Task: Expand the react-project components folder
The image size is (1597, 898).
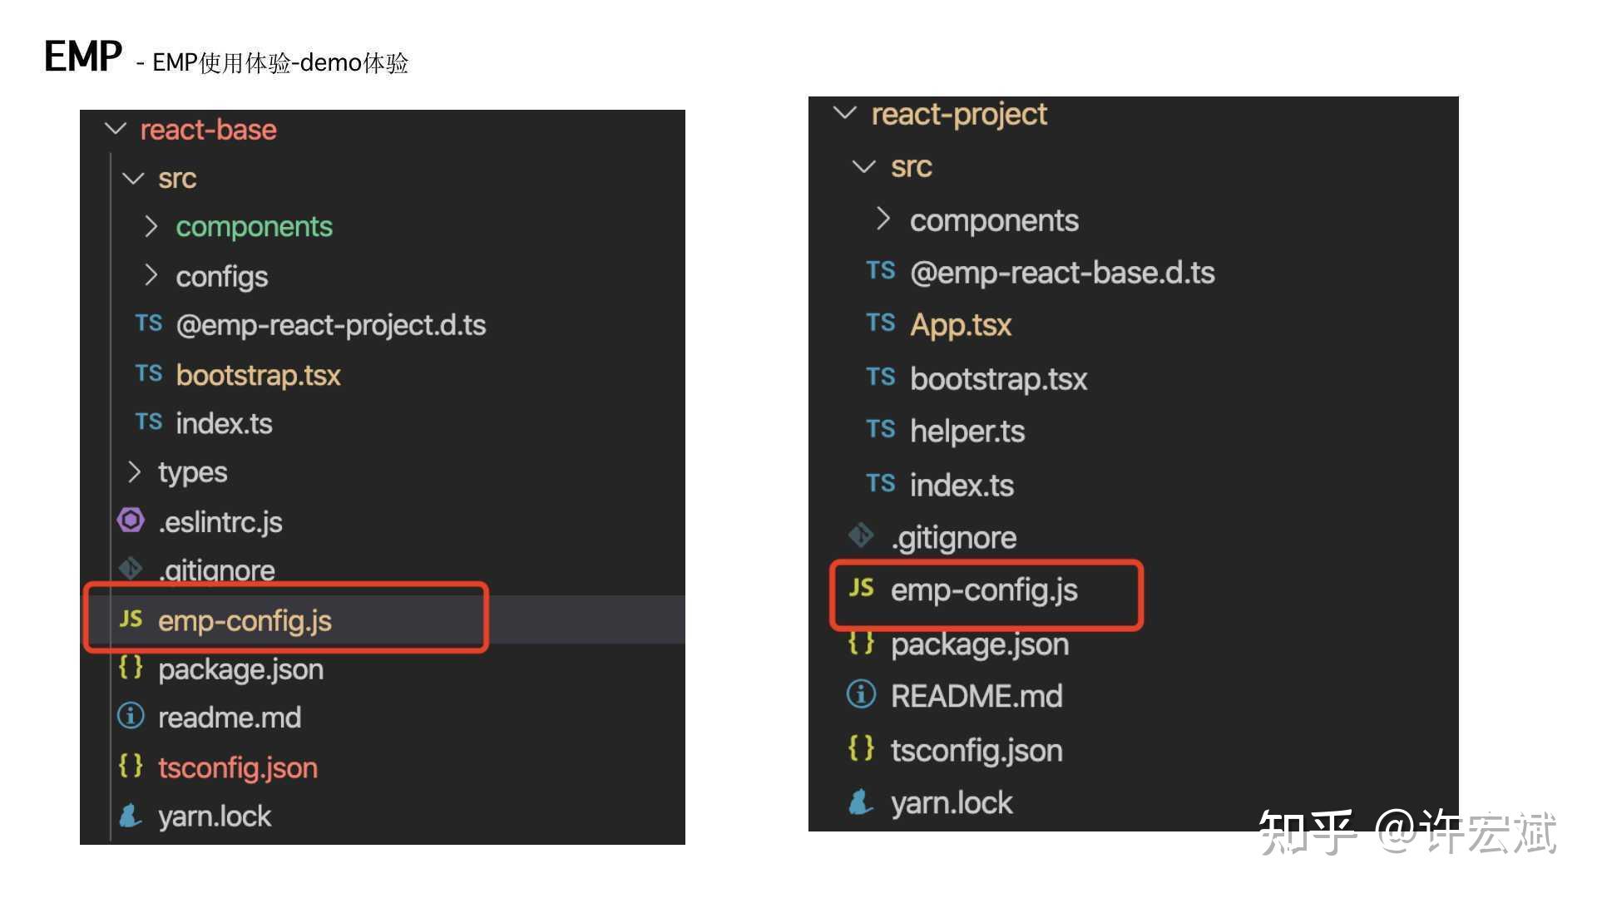Action: click(x=883, y=220)
